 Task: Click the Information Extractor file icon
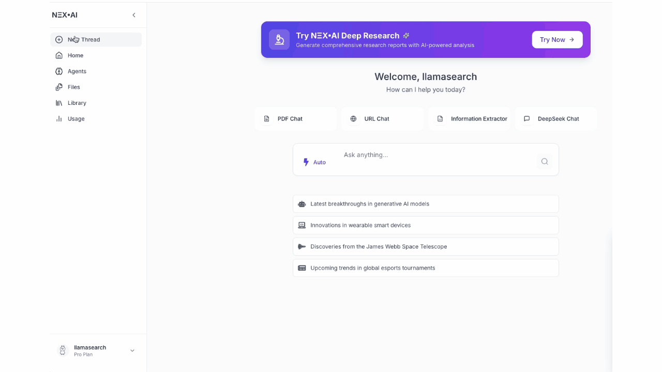(440, 119)
